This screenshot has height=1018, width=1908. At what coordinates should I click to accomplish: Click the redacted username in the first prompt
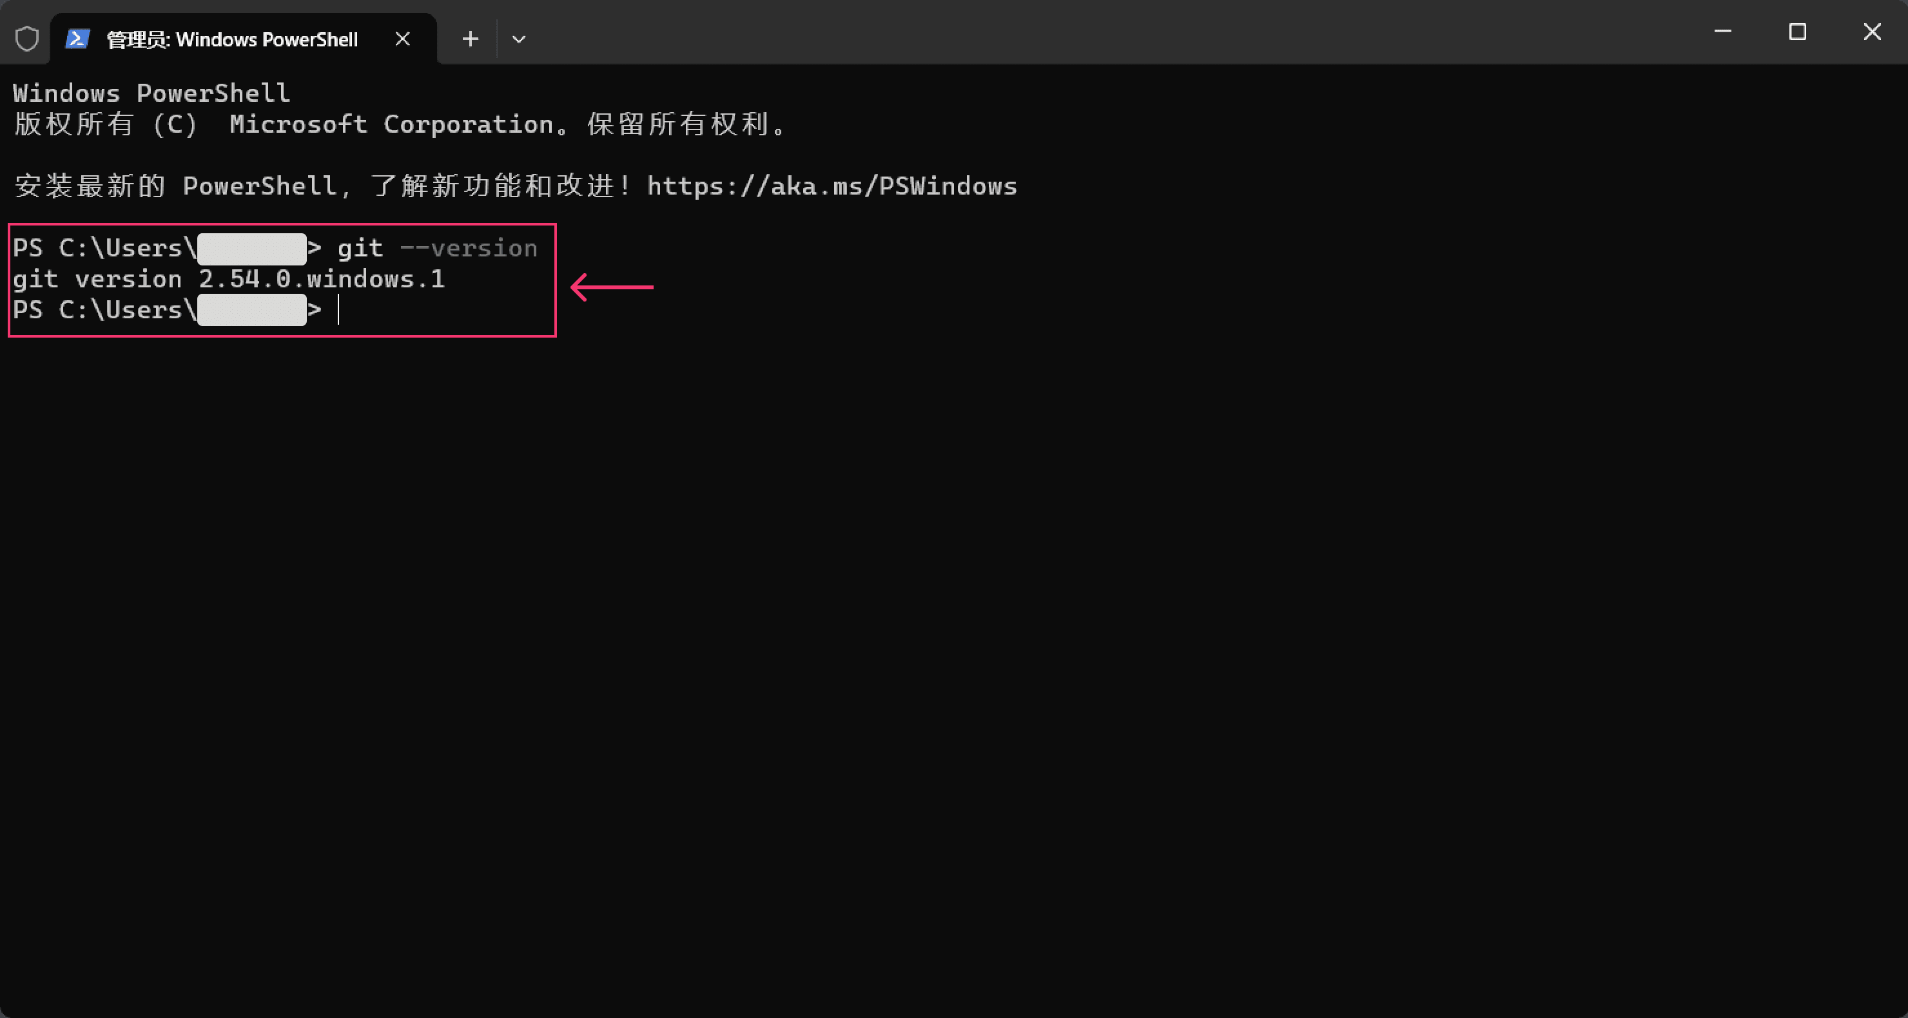tap(252, 249)
